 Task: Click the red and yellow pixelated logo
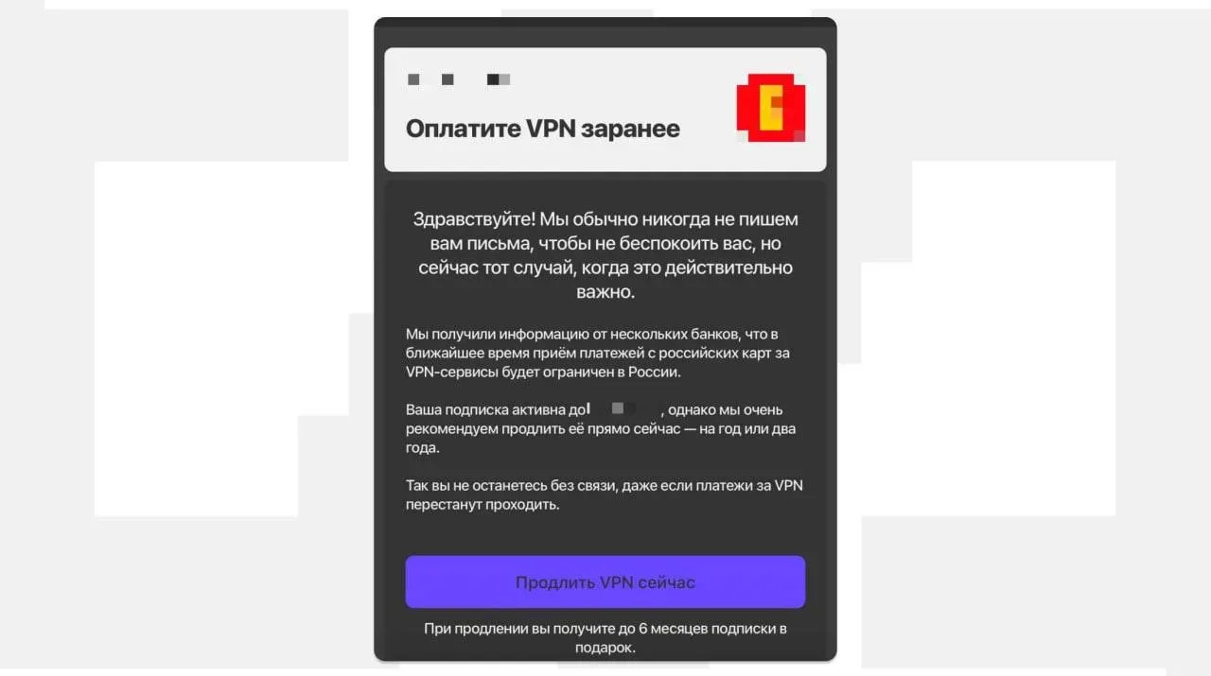(771, 107)
